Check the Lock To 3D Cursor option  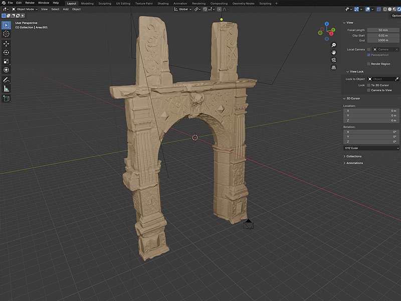coord(369,85)
